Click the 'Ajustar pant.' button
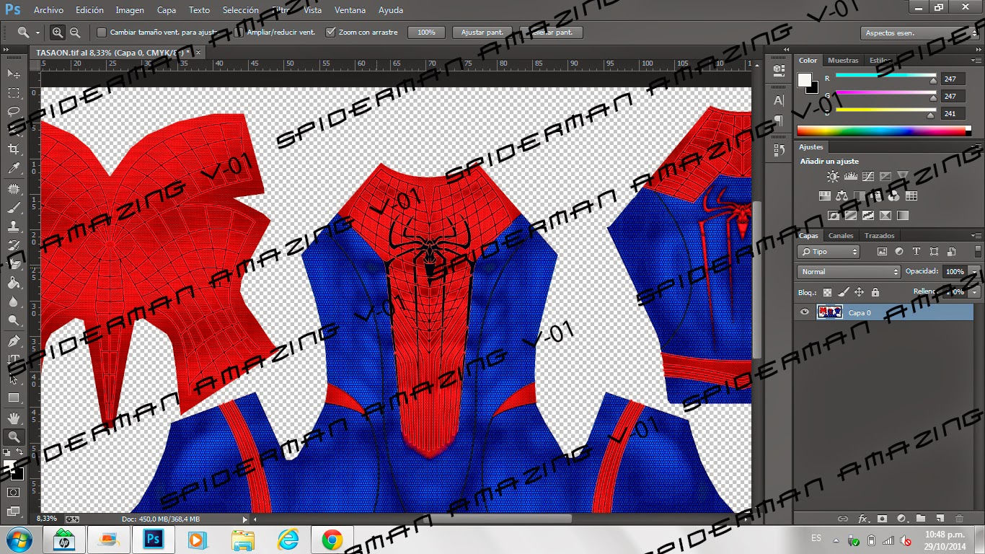985x554 pixels. [x=482, y=32]
